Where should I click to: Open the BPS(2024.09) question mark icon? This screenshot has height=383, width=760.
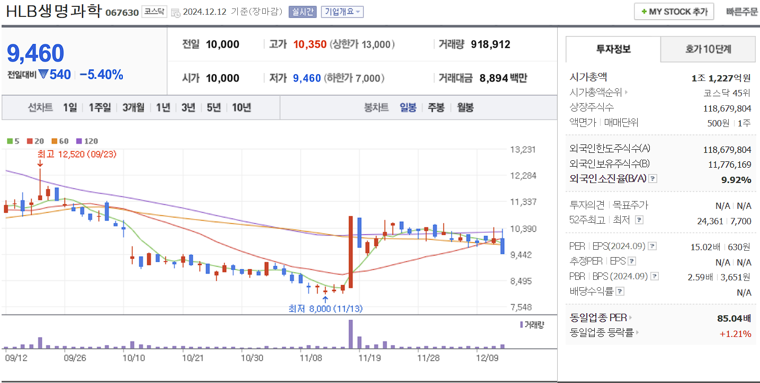pyautogui.click(x=654, y=276)
